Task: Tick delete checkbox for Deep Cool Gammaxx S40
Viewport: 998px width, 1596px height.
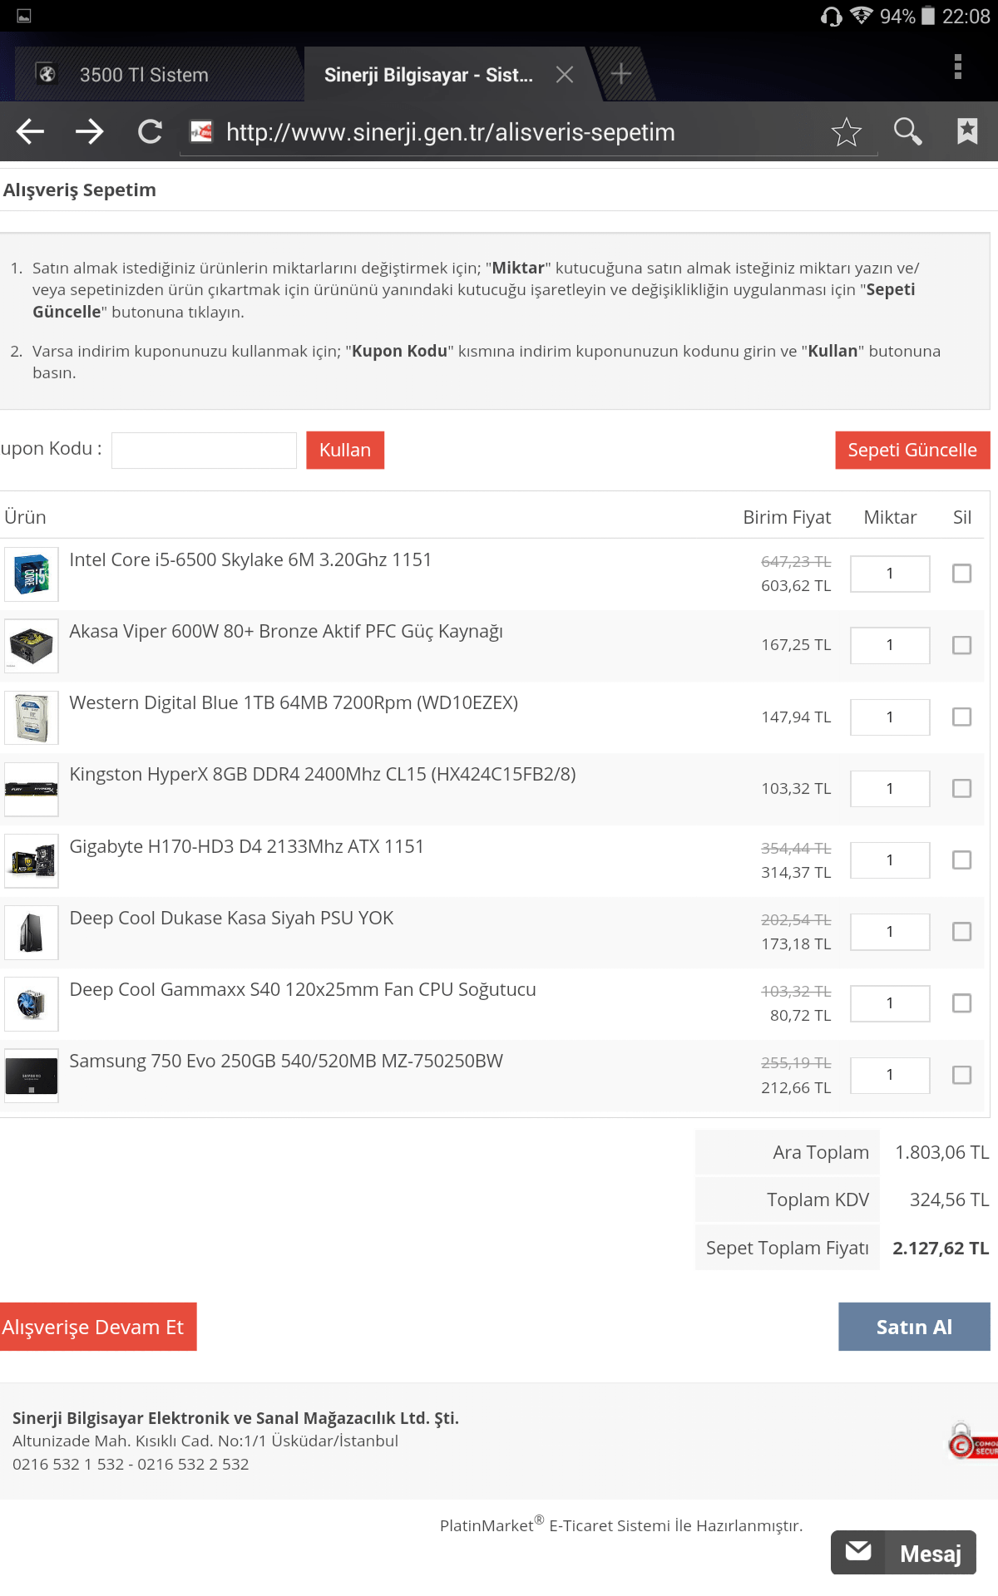Action: (x=961, y=1003)
